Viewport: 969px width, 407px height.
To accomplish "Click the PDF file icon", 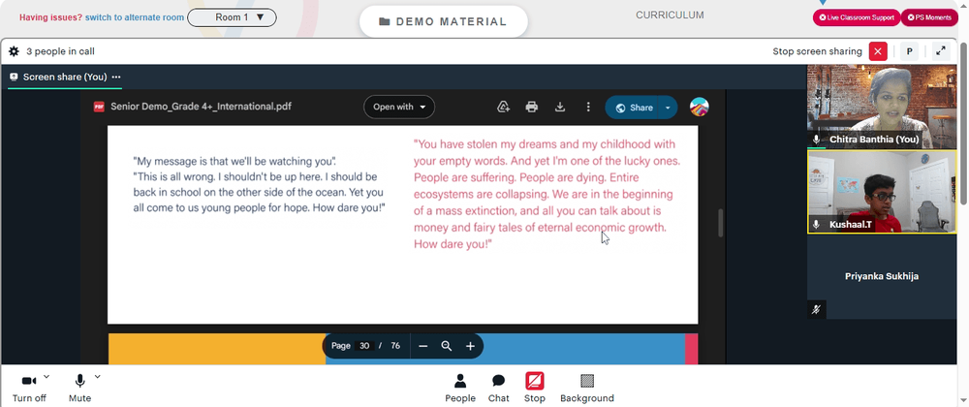I will click(x=99, y=107).
